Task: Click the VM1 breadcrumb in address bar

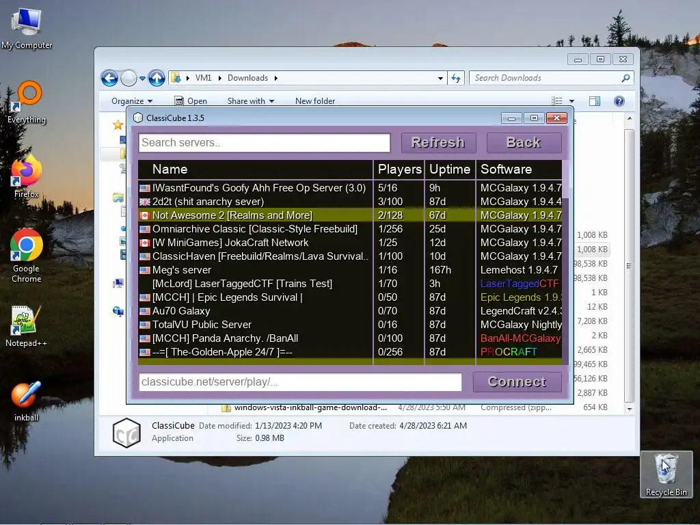Action: (203, 78)
